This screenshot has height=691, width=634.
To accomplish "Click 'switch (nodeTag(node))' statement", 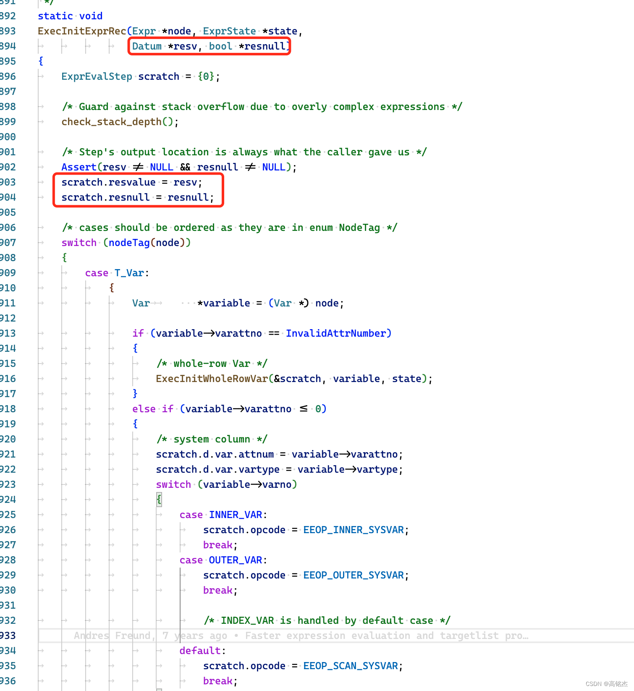I will click(126, 243).
